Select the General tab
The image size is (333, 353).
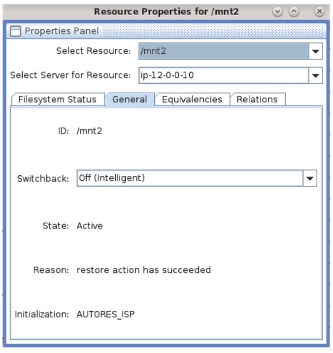coord(130,99)
